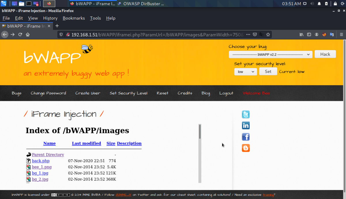The height and width of the screenshot is (199, 346).
Task: Open the Library toolbar icon
Action: tap(302, 35)
